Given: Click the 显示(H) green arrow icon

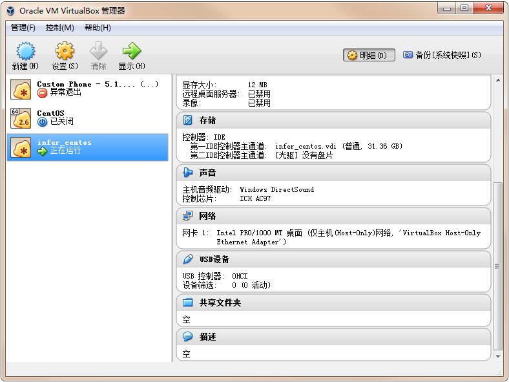Looking at the screenshot, I should tap(132, 50).
